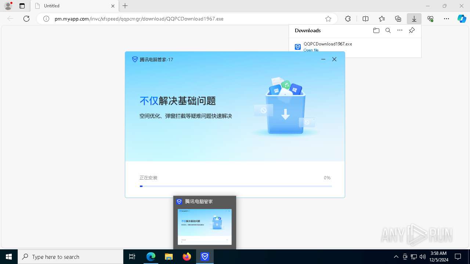The height and width of the screenshot is (264, 470).
Task: Search downloads in Downloads panel
Action: [x=388, y=30]
